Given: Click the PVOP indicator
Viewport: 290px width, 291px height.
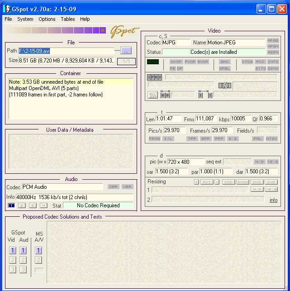Looking at the screenshot, I should coord(190,62).
